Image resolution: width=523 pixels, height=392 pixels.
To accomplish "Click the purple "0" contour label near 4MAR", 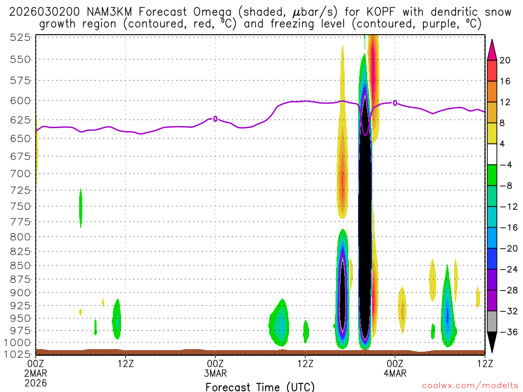I will tap(395, 103).
